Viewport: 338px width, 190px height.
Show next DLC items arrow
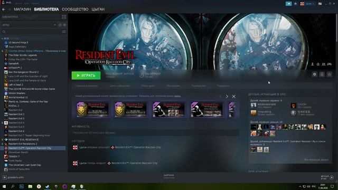(x=227, y=97)
